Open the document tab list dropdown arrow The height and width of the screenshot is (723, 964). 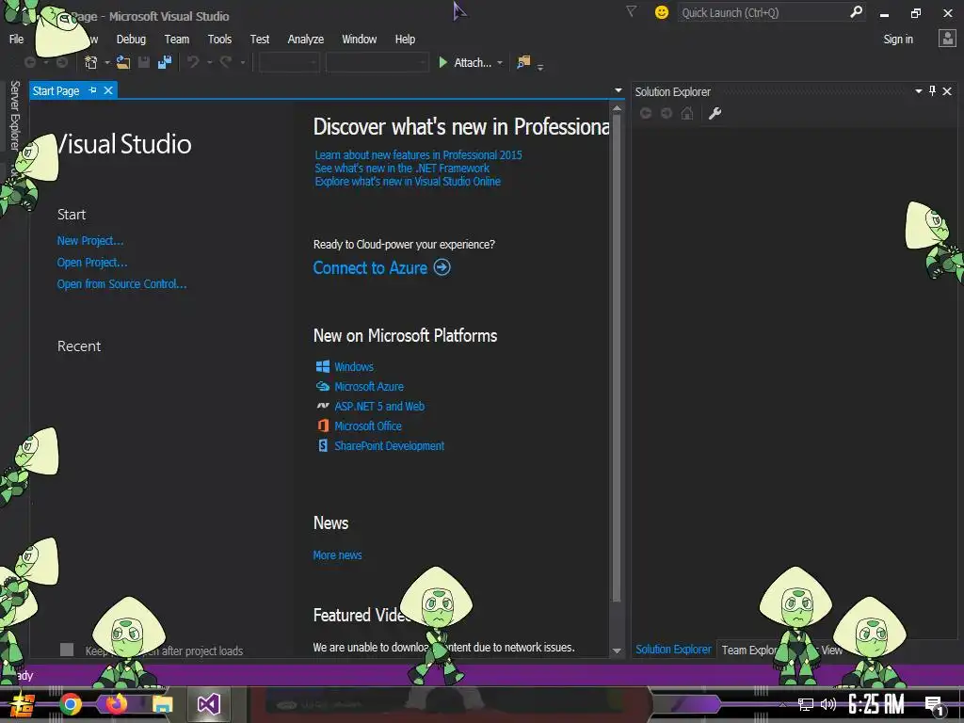tap(618, 90)
